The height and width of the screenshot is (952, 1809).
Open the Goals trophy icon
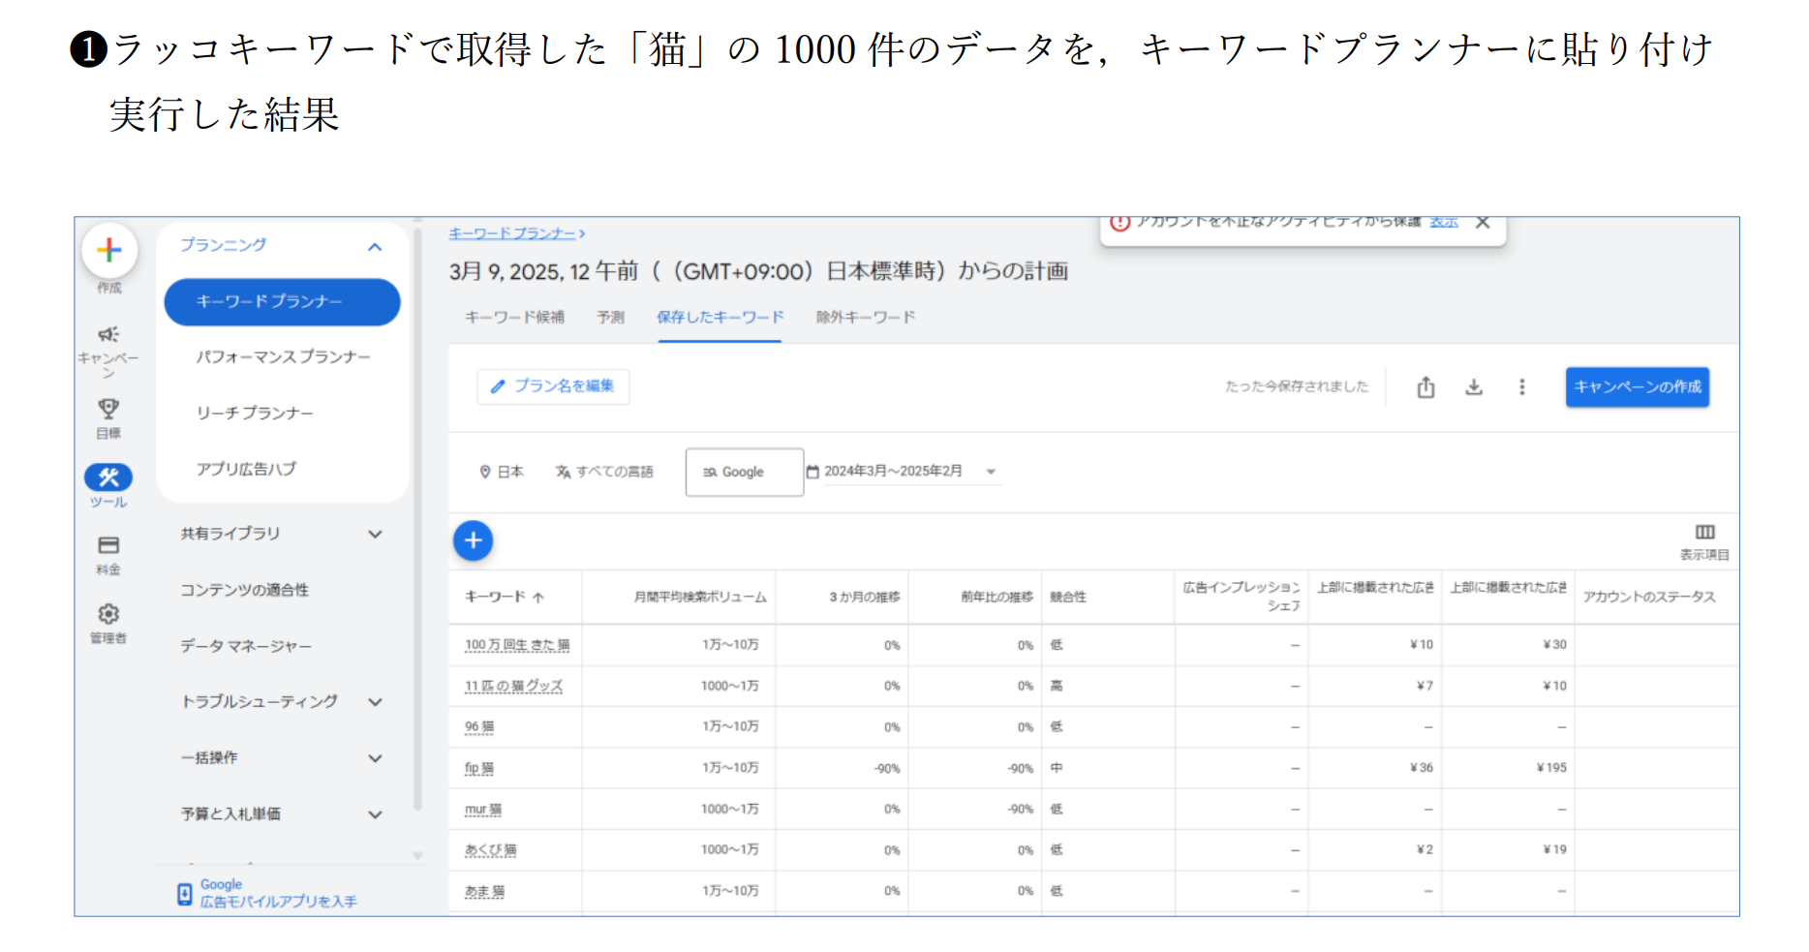(108, 409)
